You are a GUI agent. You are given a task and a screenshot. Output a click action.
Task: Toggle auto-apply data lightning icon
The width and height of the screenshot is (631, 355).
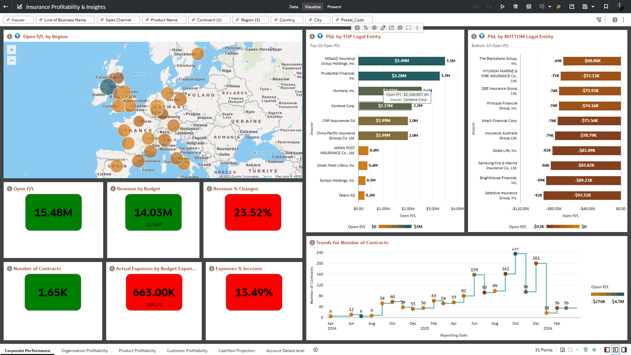coord(594,350)
